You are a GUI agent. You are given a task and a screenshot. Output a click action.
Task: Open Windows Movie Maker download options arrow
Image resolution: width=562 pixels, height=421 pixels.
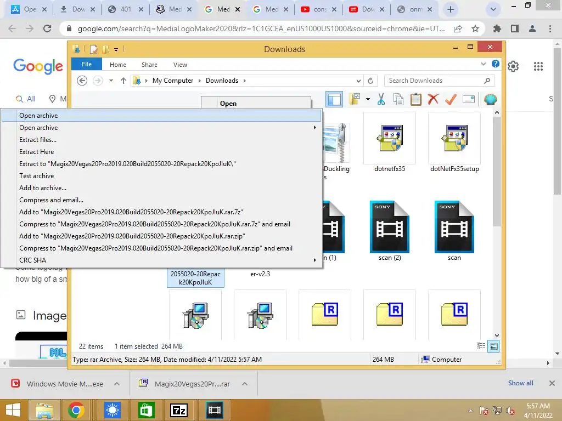click(x=117, y=384)
